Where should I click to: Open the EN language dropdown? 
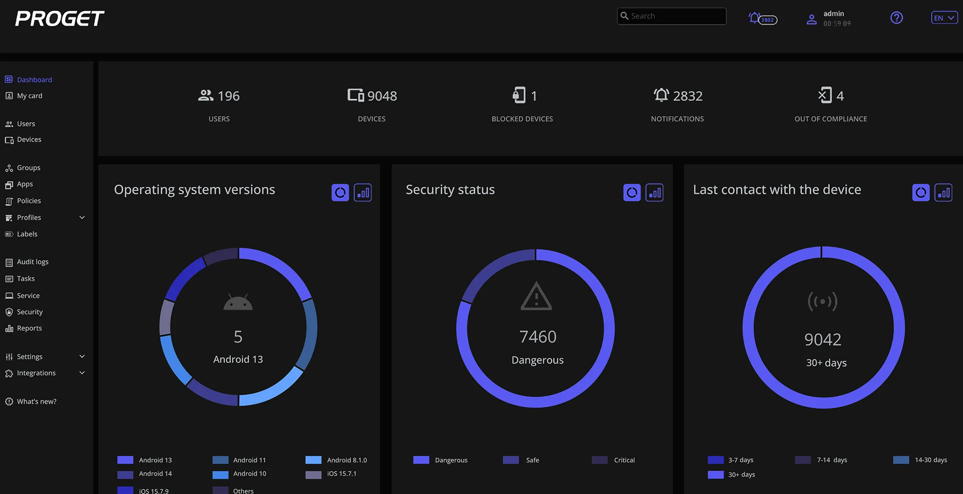pos(944,18)
